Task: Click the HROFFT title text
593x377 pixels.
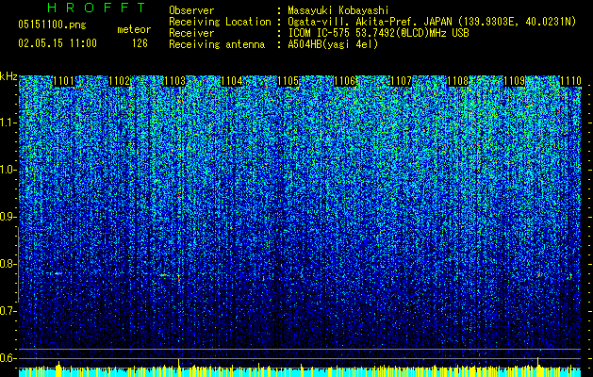Action: coord(97,8)
